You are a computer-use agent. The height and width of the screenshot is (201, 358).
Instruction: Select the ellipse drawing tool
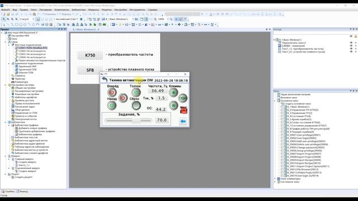click(25, 25)
